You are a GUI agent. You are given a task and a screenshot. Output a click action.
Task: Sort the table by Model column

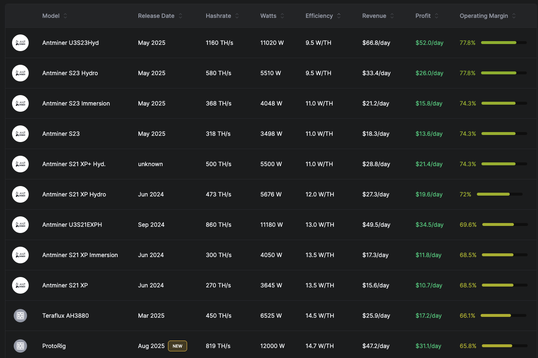[x=55, y=16]
